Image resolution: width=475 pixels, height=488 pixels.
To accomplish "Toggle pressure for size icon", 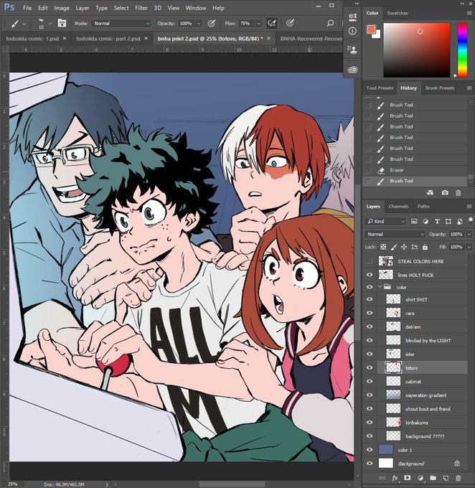I will 290,23.
